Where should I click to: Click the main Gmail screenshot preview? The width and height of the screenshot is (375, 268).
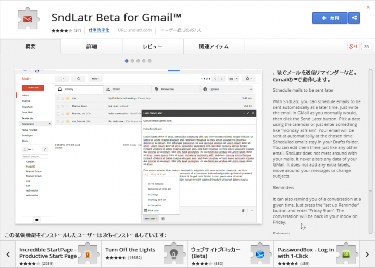pyautogui.click(x=139, y=146)
